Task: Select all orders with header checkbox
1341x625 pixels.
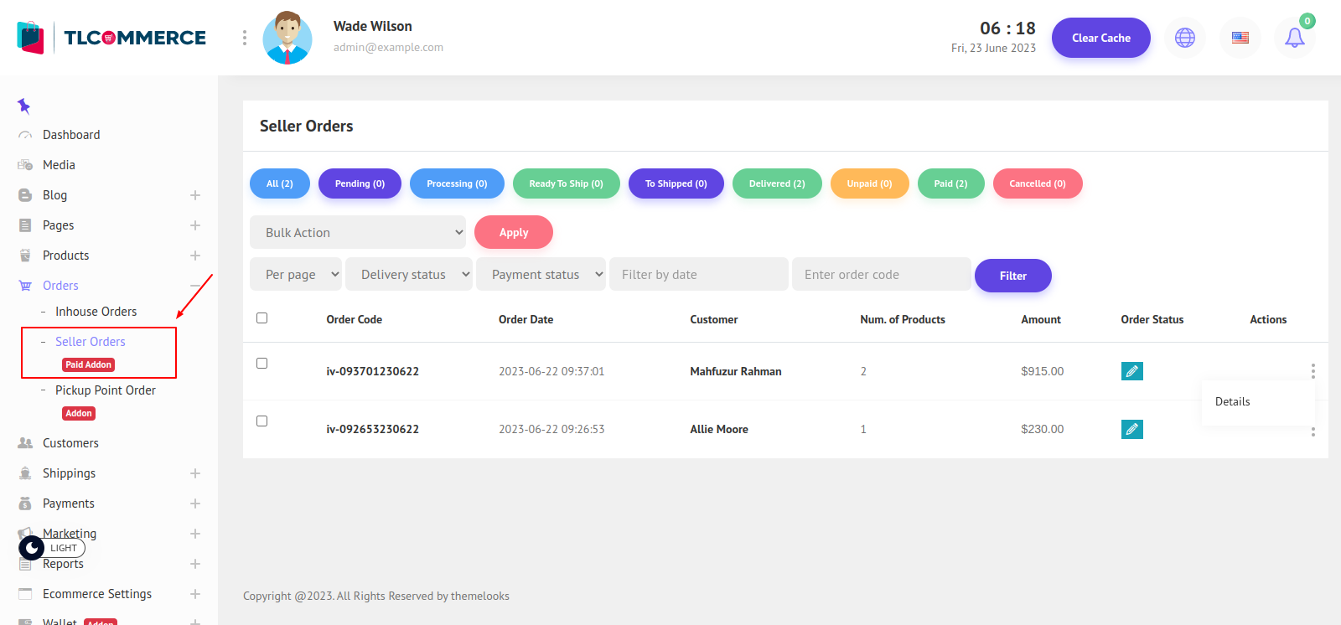Action: click(262, 318)
